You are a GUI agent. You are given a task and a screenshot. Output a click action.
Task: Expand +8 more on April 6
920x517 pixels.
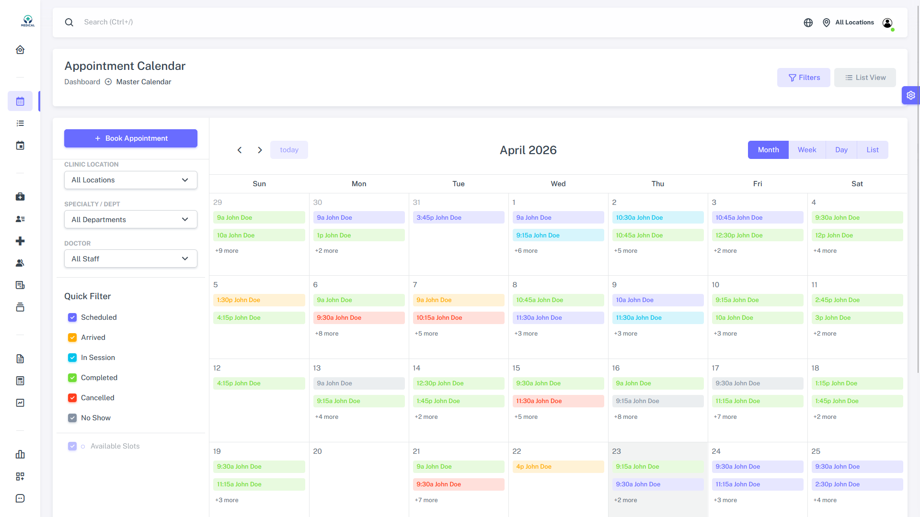pos(326,334)
